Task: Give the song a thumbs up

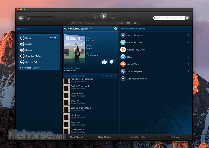Action: [x=104, y=62]
